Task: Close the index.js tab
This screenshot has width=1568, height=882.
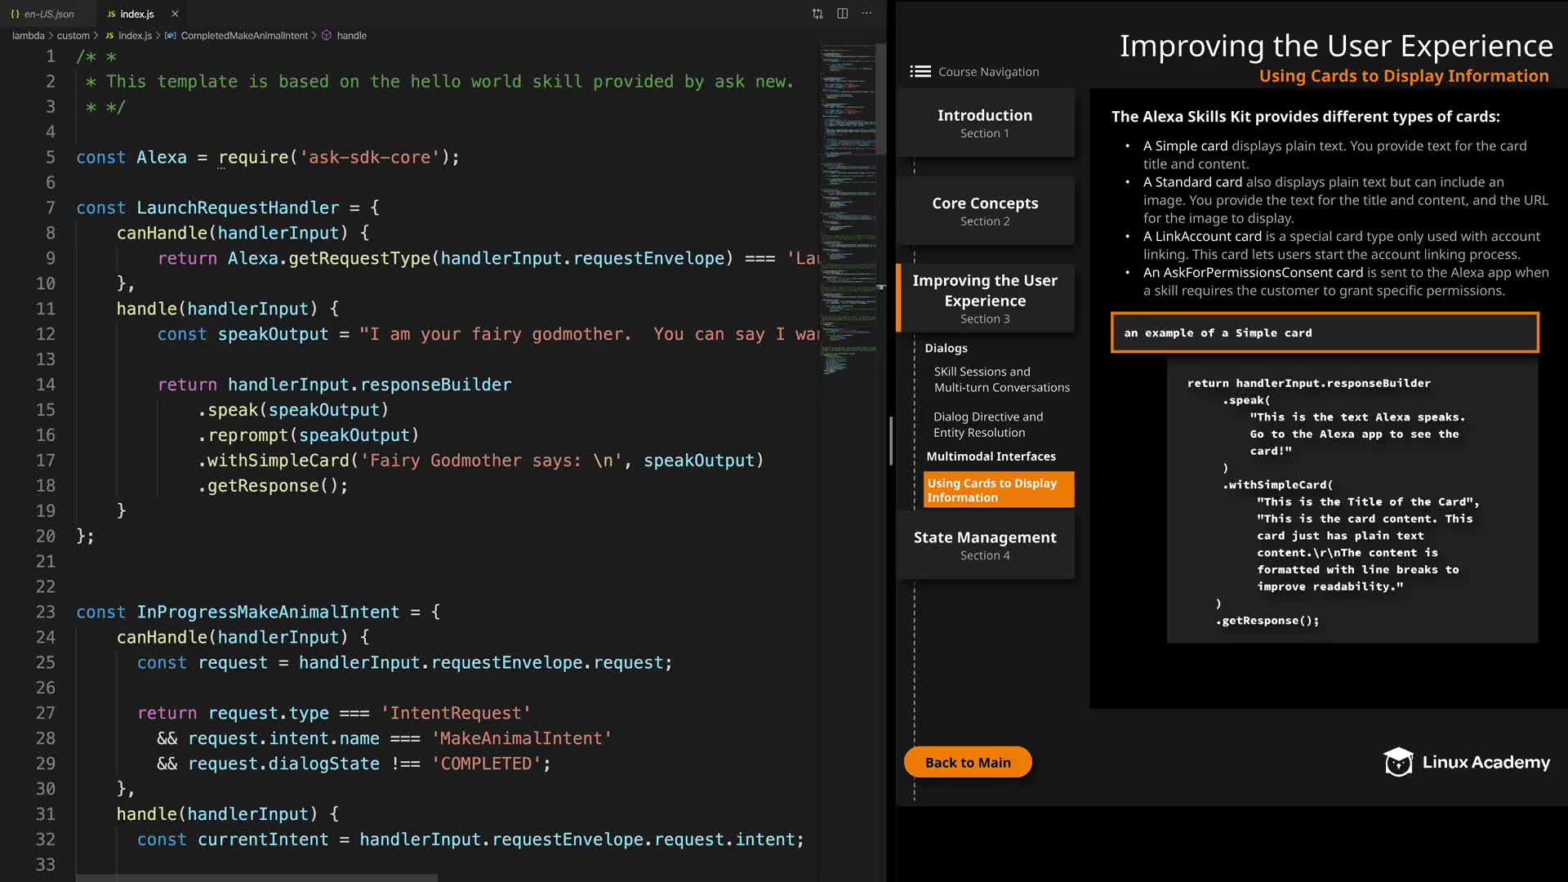Action: (175, 14)
